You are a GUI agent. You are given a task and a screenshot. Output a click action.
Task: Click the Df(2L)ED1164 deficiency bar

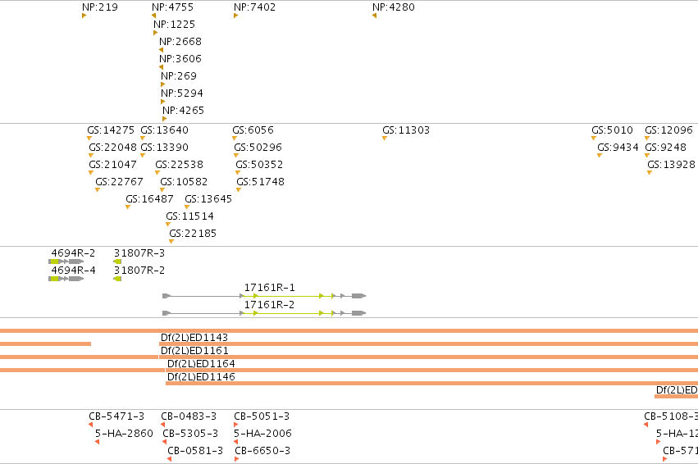tap(431, 370)
